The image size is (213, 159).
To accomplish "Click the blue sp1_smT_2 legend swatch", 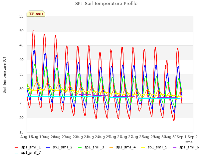I will (48, 148).
